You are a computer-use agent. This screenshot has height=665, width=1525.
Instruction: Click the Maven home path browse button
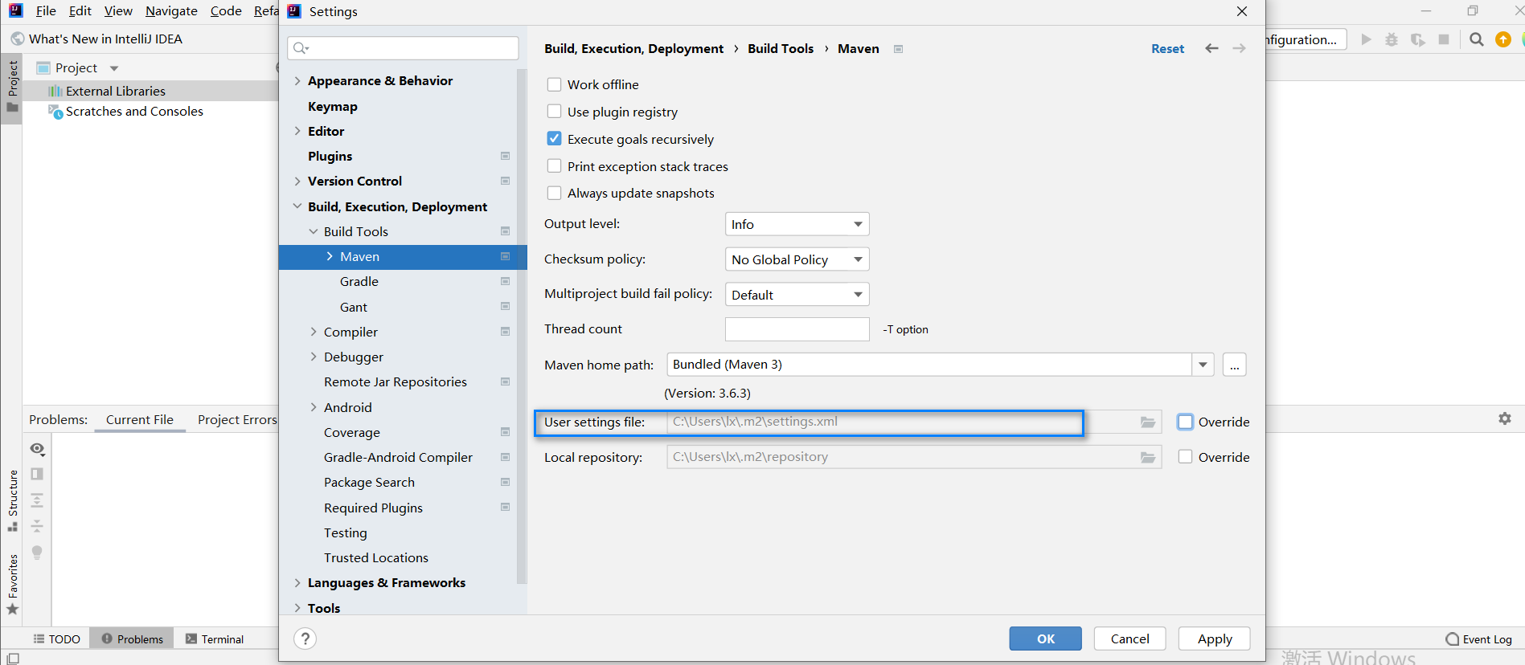click(x=1235, y=365)
